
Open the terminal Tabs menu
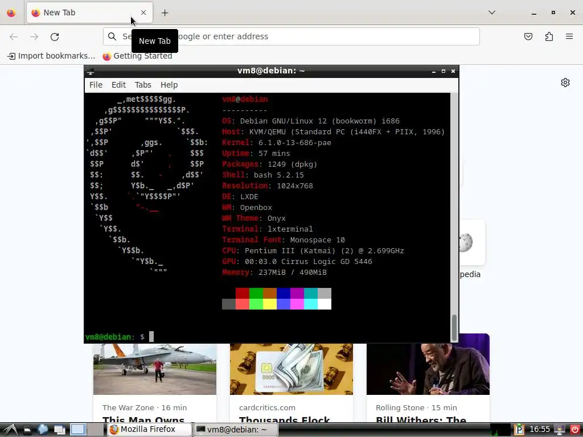[143, 85]
